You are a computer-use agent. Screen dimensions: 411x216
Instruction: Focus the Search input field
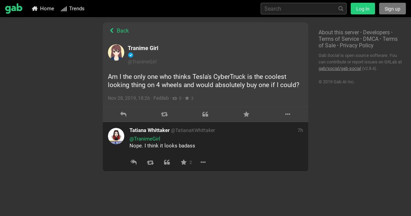tap(299, 9)
